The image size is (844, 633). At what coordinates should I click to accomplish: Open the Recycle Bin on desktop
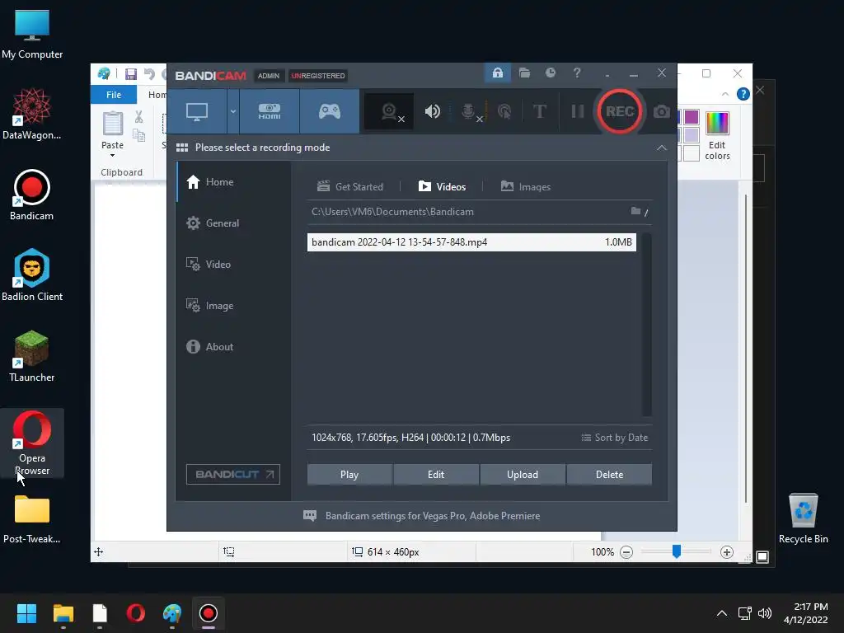(803, 518)
